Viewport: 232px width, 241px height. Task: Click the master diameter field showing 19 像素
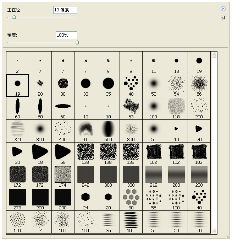pyautogui.click(x=65, y=10)
